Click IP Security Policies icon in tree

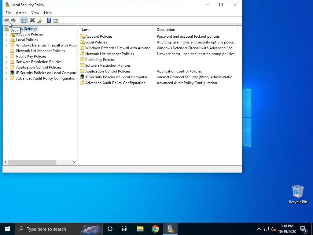[x=12, y=73]
